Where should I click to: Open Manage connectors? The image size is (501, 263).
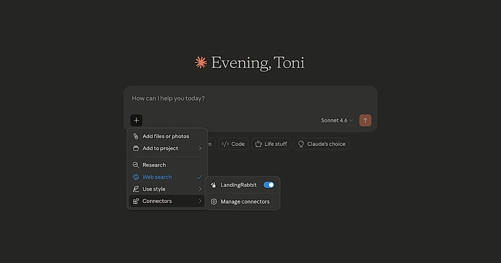click(243, 201)
